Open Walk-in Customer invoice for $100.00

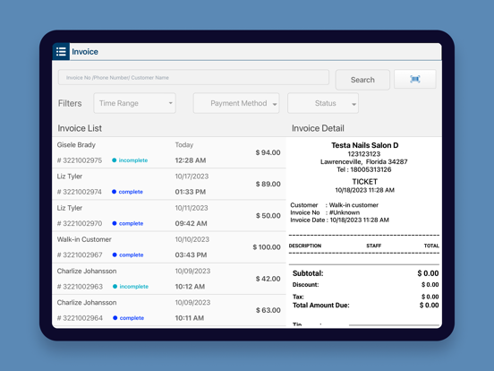169,247
